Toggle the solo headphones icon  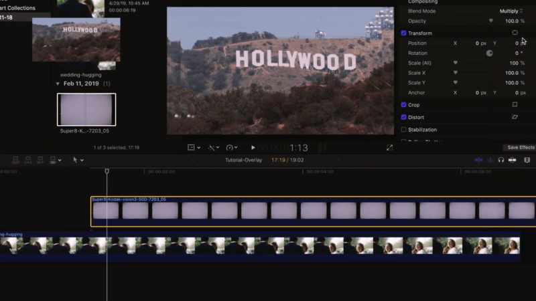[500, 160]
